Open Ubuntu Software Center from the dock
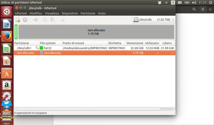This screenshot has width=214, height=125. pyautogui.click(x=7, y=73)
